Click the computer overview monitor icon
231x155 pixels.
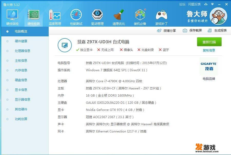tap(65, 45)
